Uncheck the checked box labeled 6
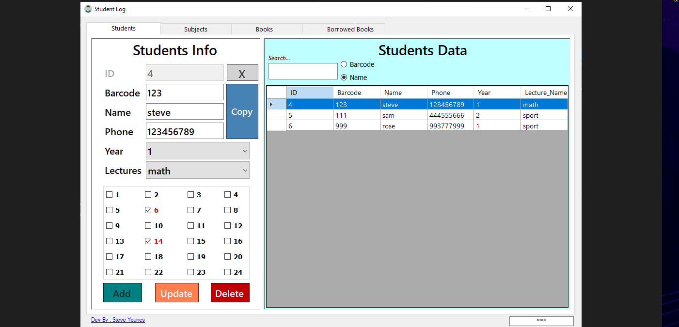The image size is (679, 327). (x=148, y=210)
